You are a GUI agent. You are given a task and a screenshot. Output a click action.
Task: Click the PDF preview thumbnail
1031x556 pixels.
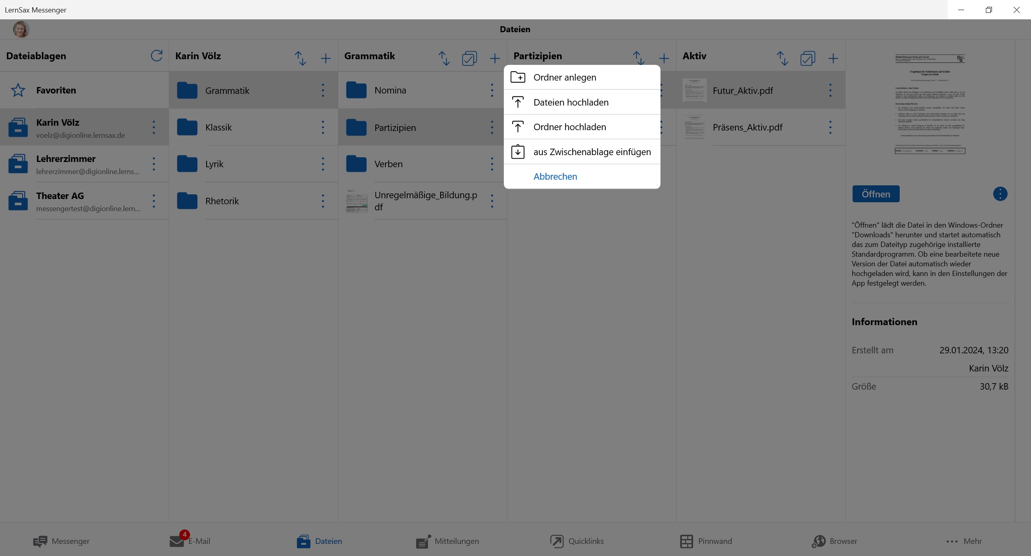point(930,104)
